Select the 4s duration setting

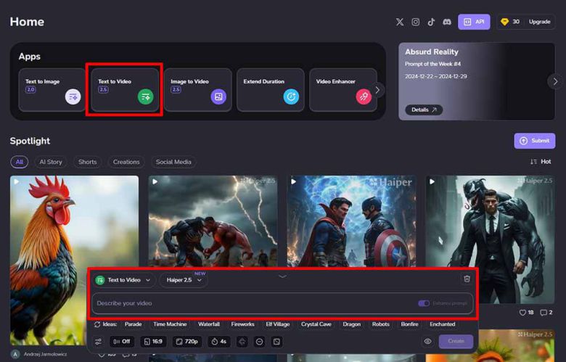pos(218,341)
